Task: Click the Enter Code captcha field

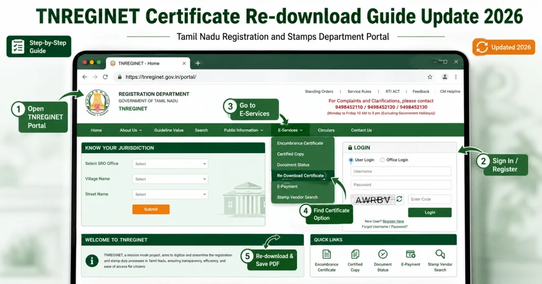Action: 430,199
